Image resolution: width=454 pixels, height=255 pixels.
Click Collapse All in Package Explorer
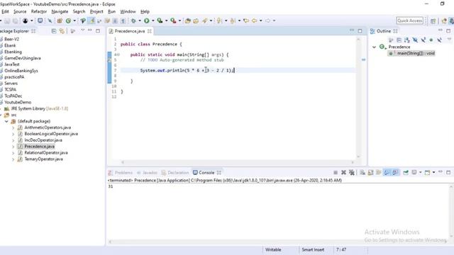tap(54, 31)
